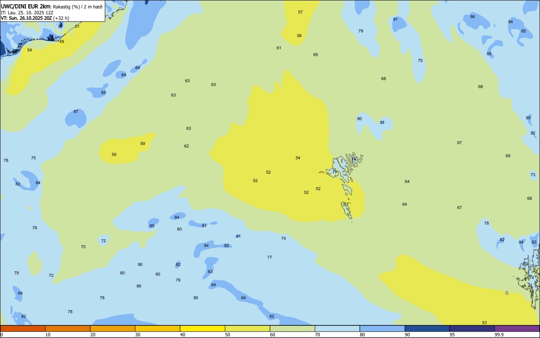Click the map value 58
The height and width of the screenshot is (338, 540).
pyautogui.click(x=299, y=36)
